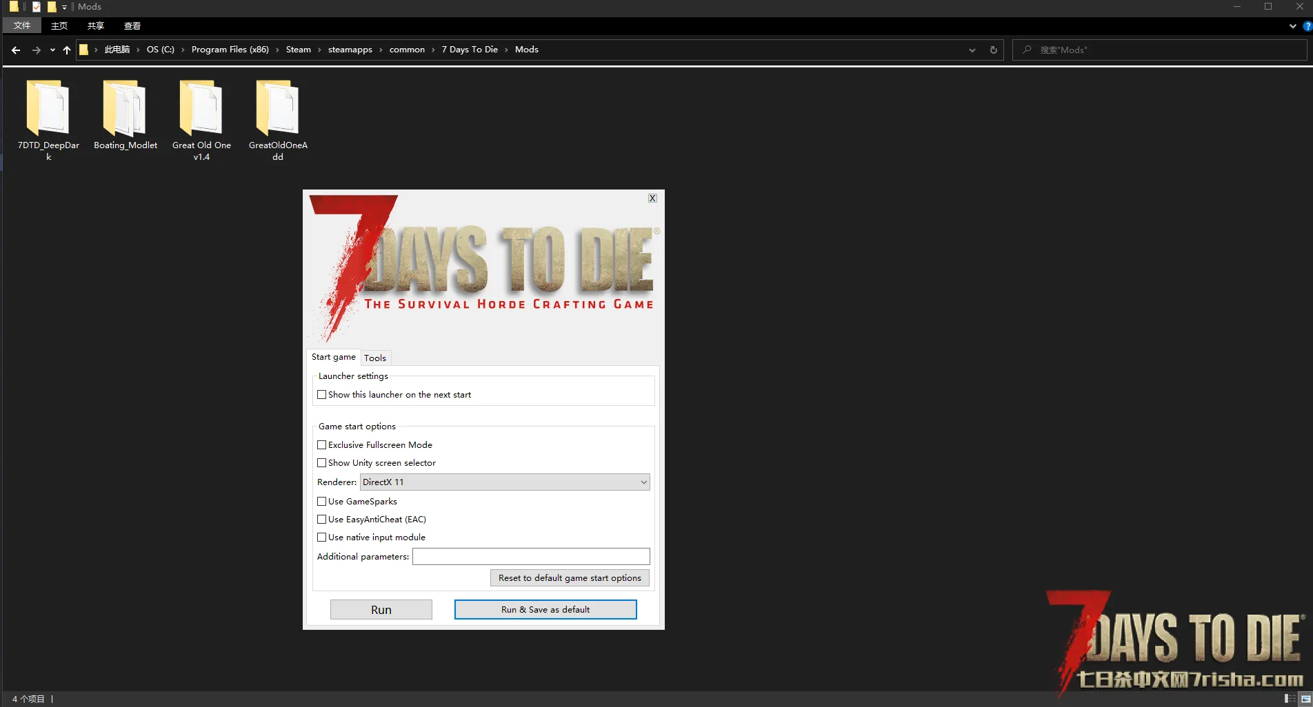Navigate to 7 Days To Die breadcrumb
Viewport: 1313px width, 707px height.
click(470, 50)
